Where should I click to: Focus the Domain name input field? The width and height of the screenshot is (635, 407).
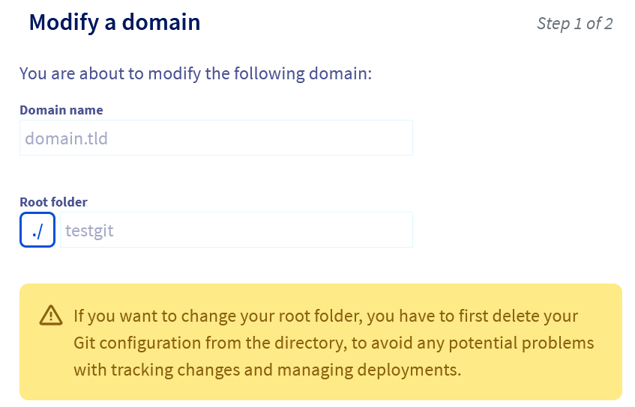pyautogui.click(x=216, y=138)
